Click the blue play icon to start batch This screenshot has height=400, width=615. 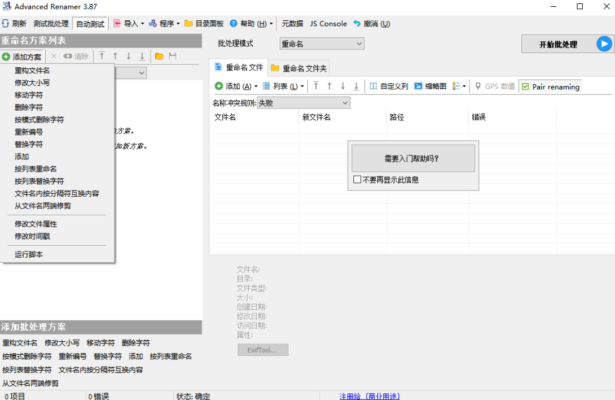click(x=604, y=44)
